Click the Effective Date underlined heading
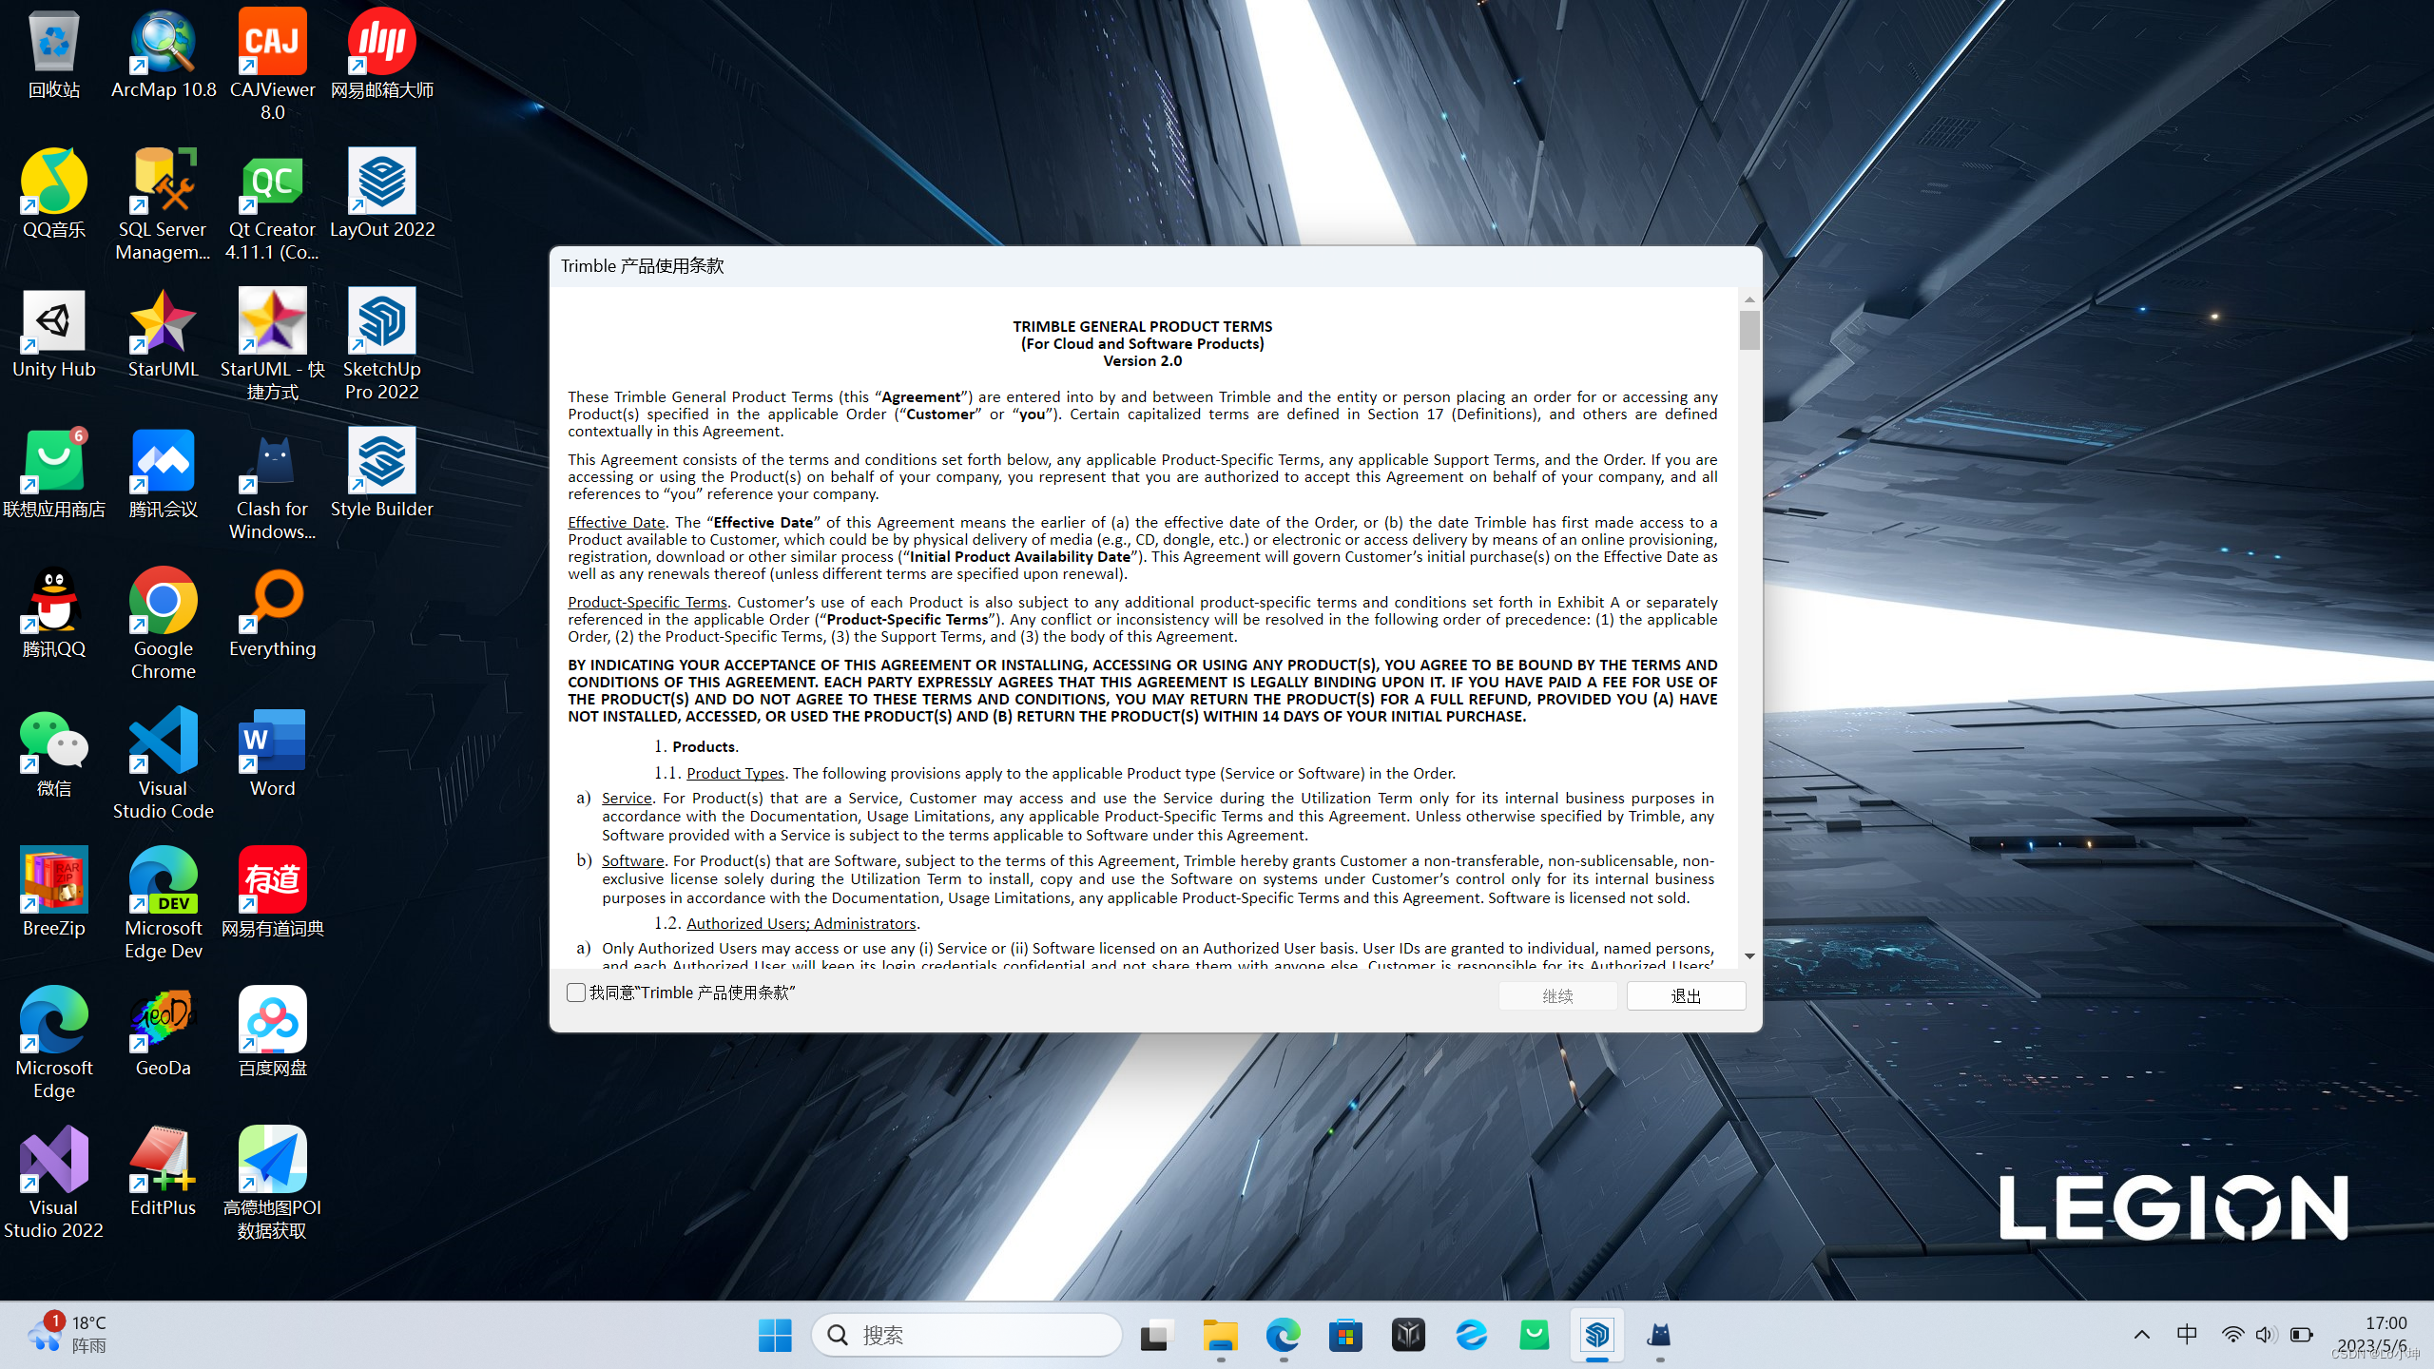2434x1369 pixels. tap(616, 522)
